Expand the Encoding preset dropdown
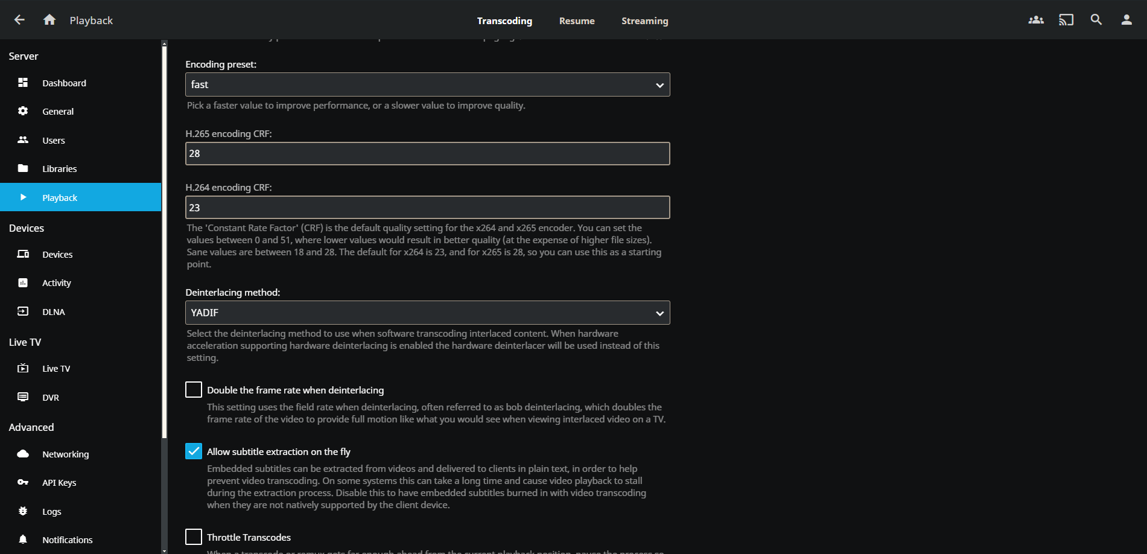Screen dimensions: 1147x554 click(427, 85)
